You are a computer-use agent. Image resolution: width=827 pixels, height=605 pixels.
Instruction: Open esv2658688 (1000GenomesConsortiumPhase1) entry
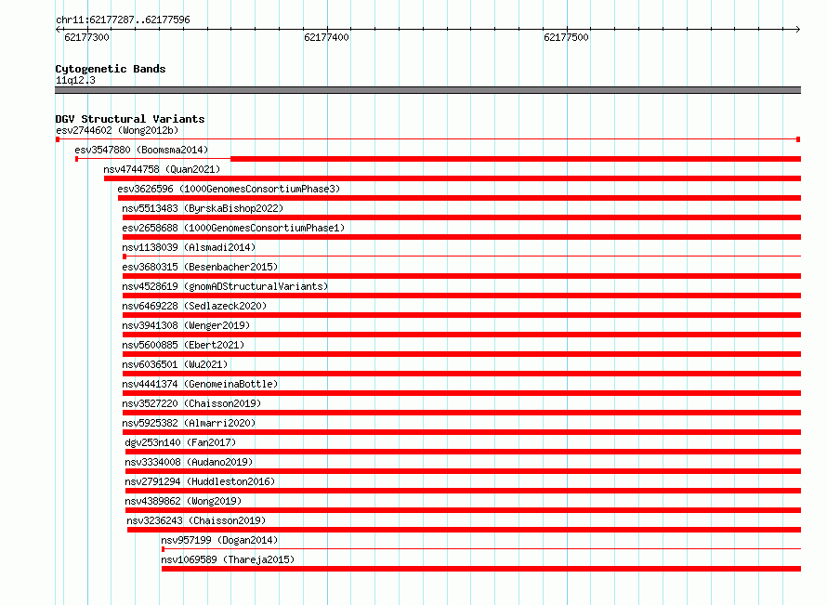(233, 228)
